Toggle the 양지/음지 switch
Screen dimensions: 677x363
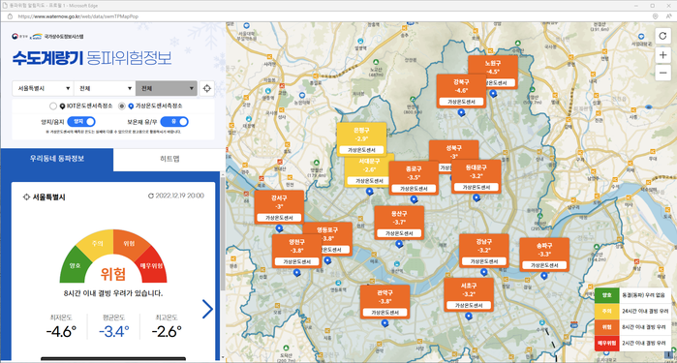[81, 122]
